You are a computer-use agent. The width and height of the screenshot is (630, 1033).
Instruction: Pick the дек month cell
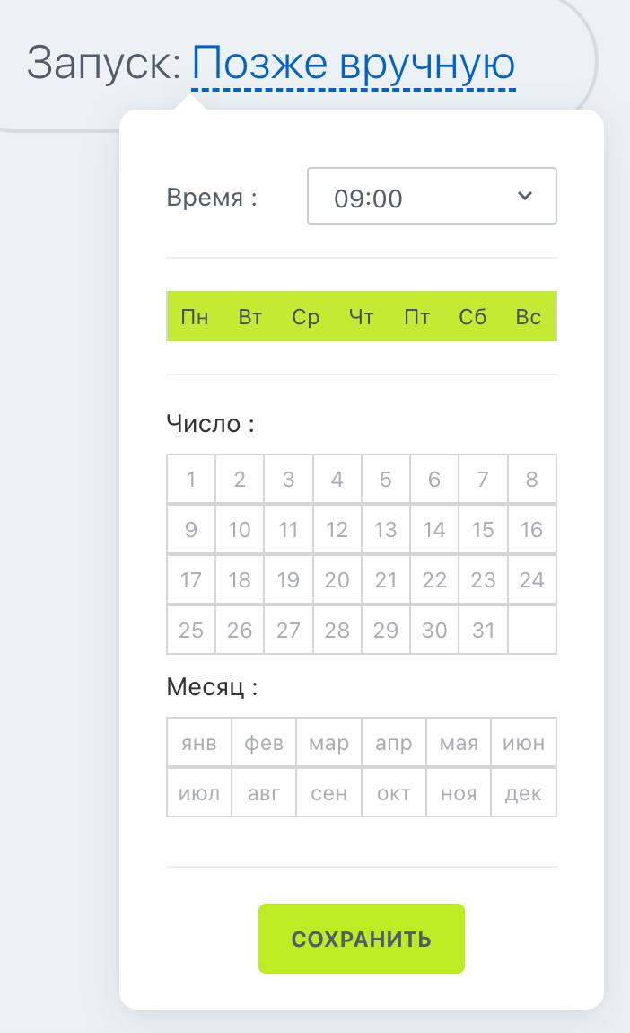click(x=523, y=794)
